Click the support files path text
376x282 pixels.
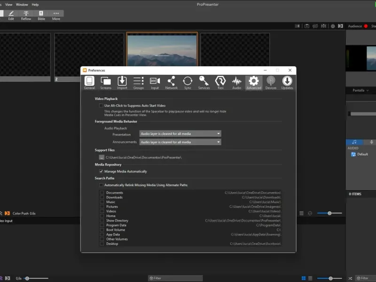point(144,157)
